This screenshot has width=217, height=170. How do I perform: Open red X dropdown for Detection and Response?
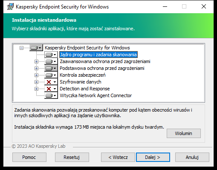(51, 89)
